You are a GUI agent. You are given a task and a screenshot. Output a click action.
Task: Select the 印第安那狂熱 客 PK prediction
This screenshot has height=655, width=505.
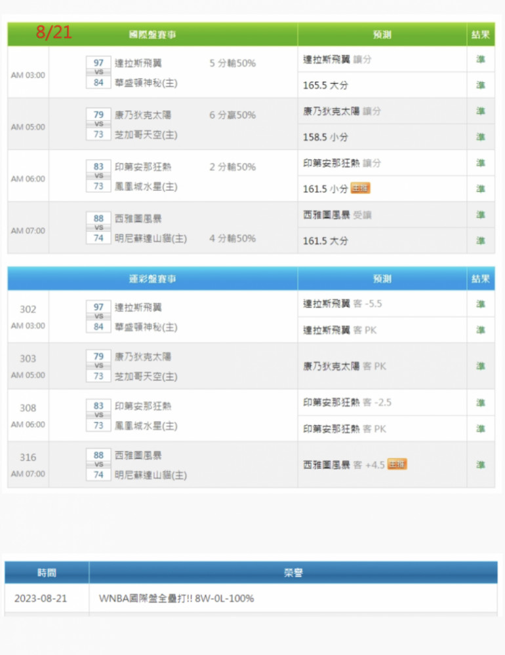point(344,428)
